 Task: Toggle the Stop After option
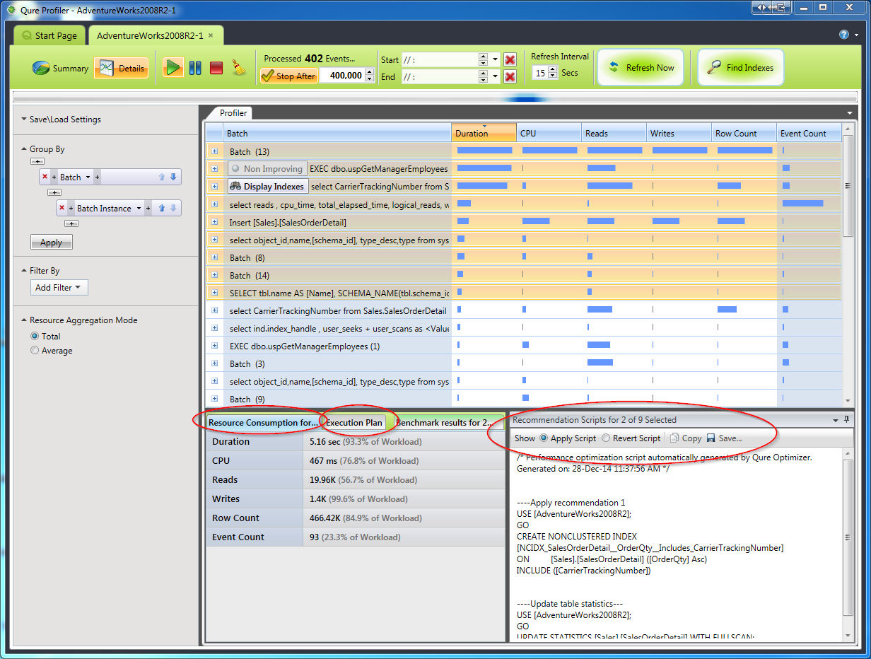(x=288, y=76)
